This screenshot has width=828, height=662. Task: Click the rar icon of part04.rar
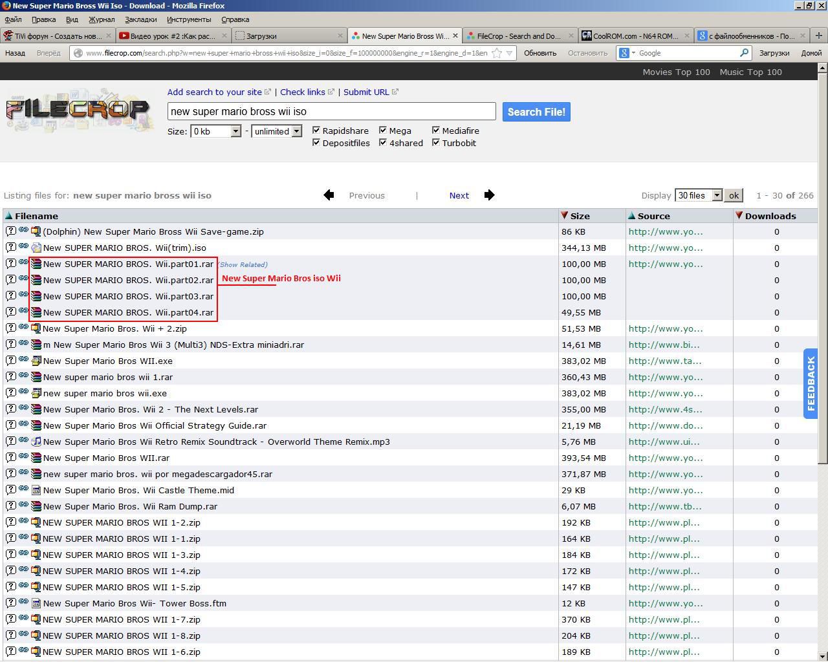coord(36,312)
